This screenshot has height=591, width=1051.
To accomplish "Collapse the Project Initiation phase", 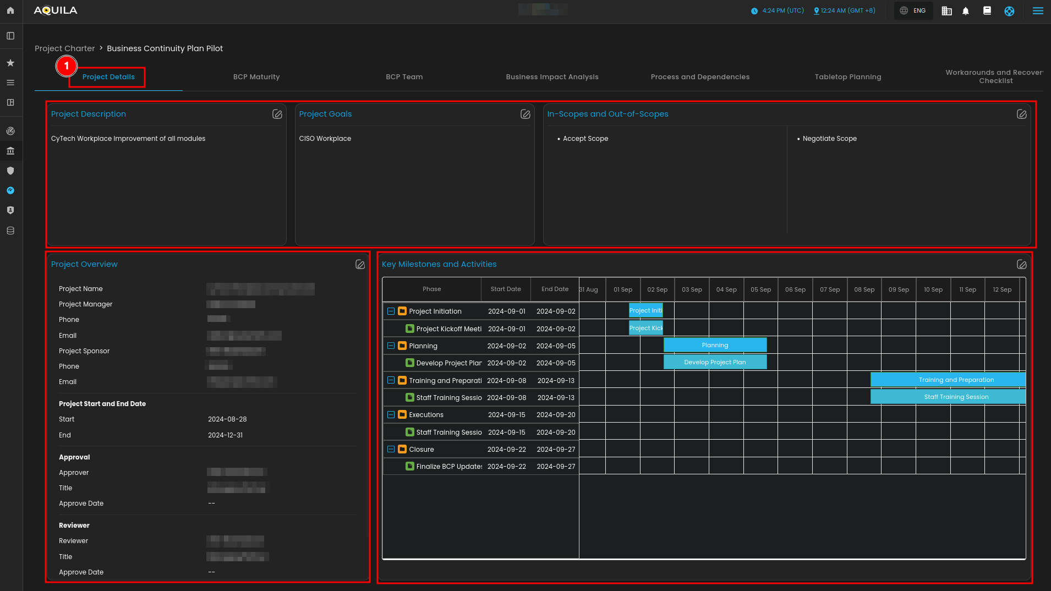I will 391,311.
